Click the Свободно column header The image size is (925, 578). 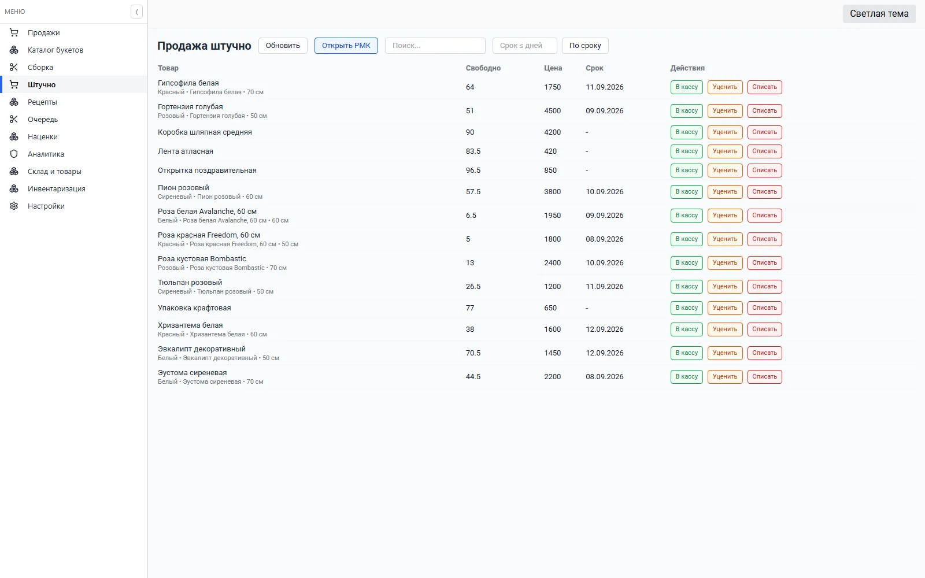tap(483, 68)
